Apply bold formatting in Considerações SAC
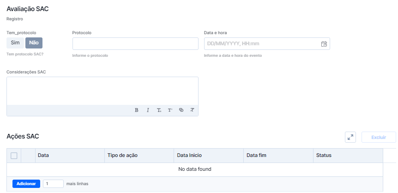The width and height of the screenshot is (398, 193). coord(137,110)
